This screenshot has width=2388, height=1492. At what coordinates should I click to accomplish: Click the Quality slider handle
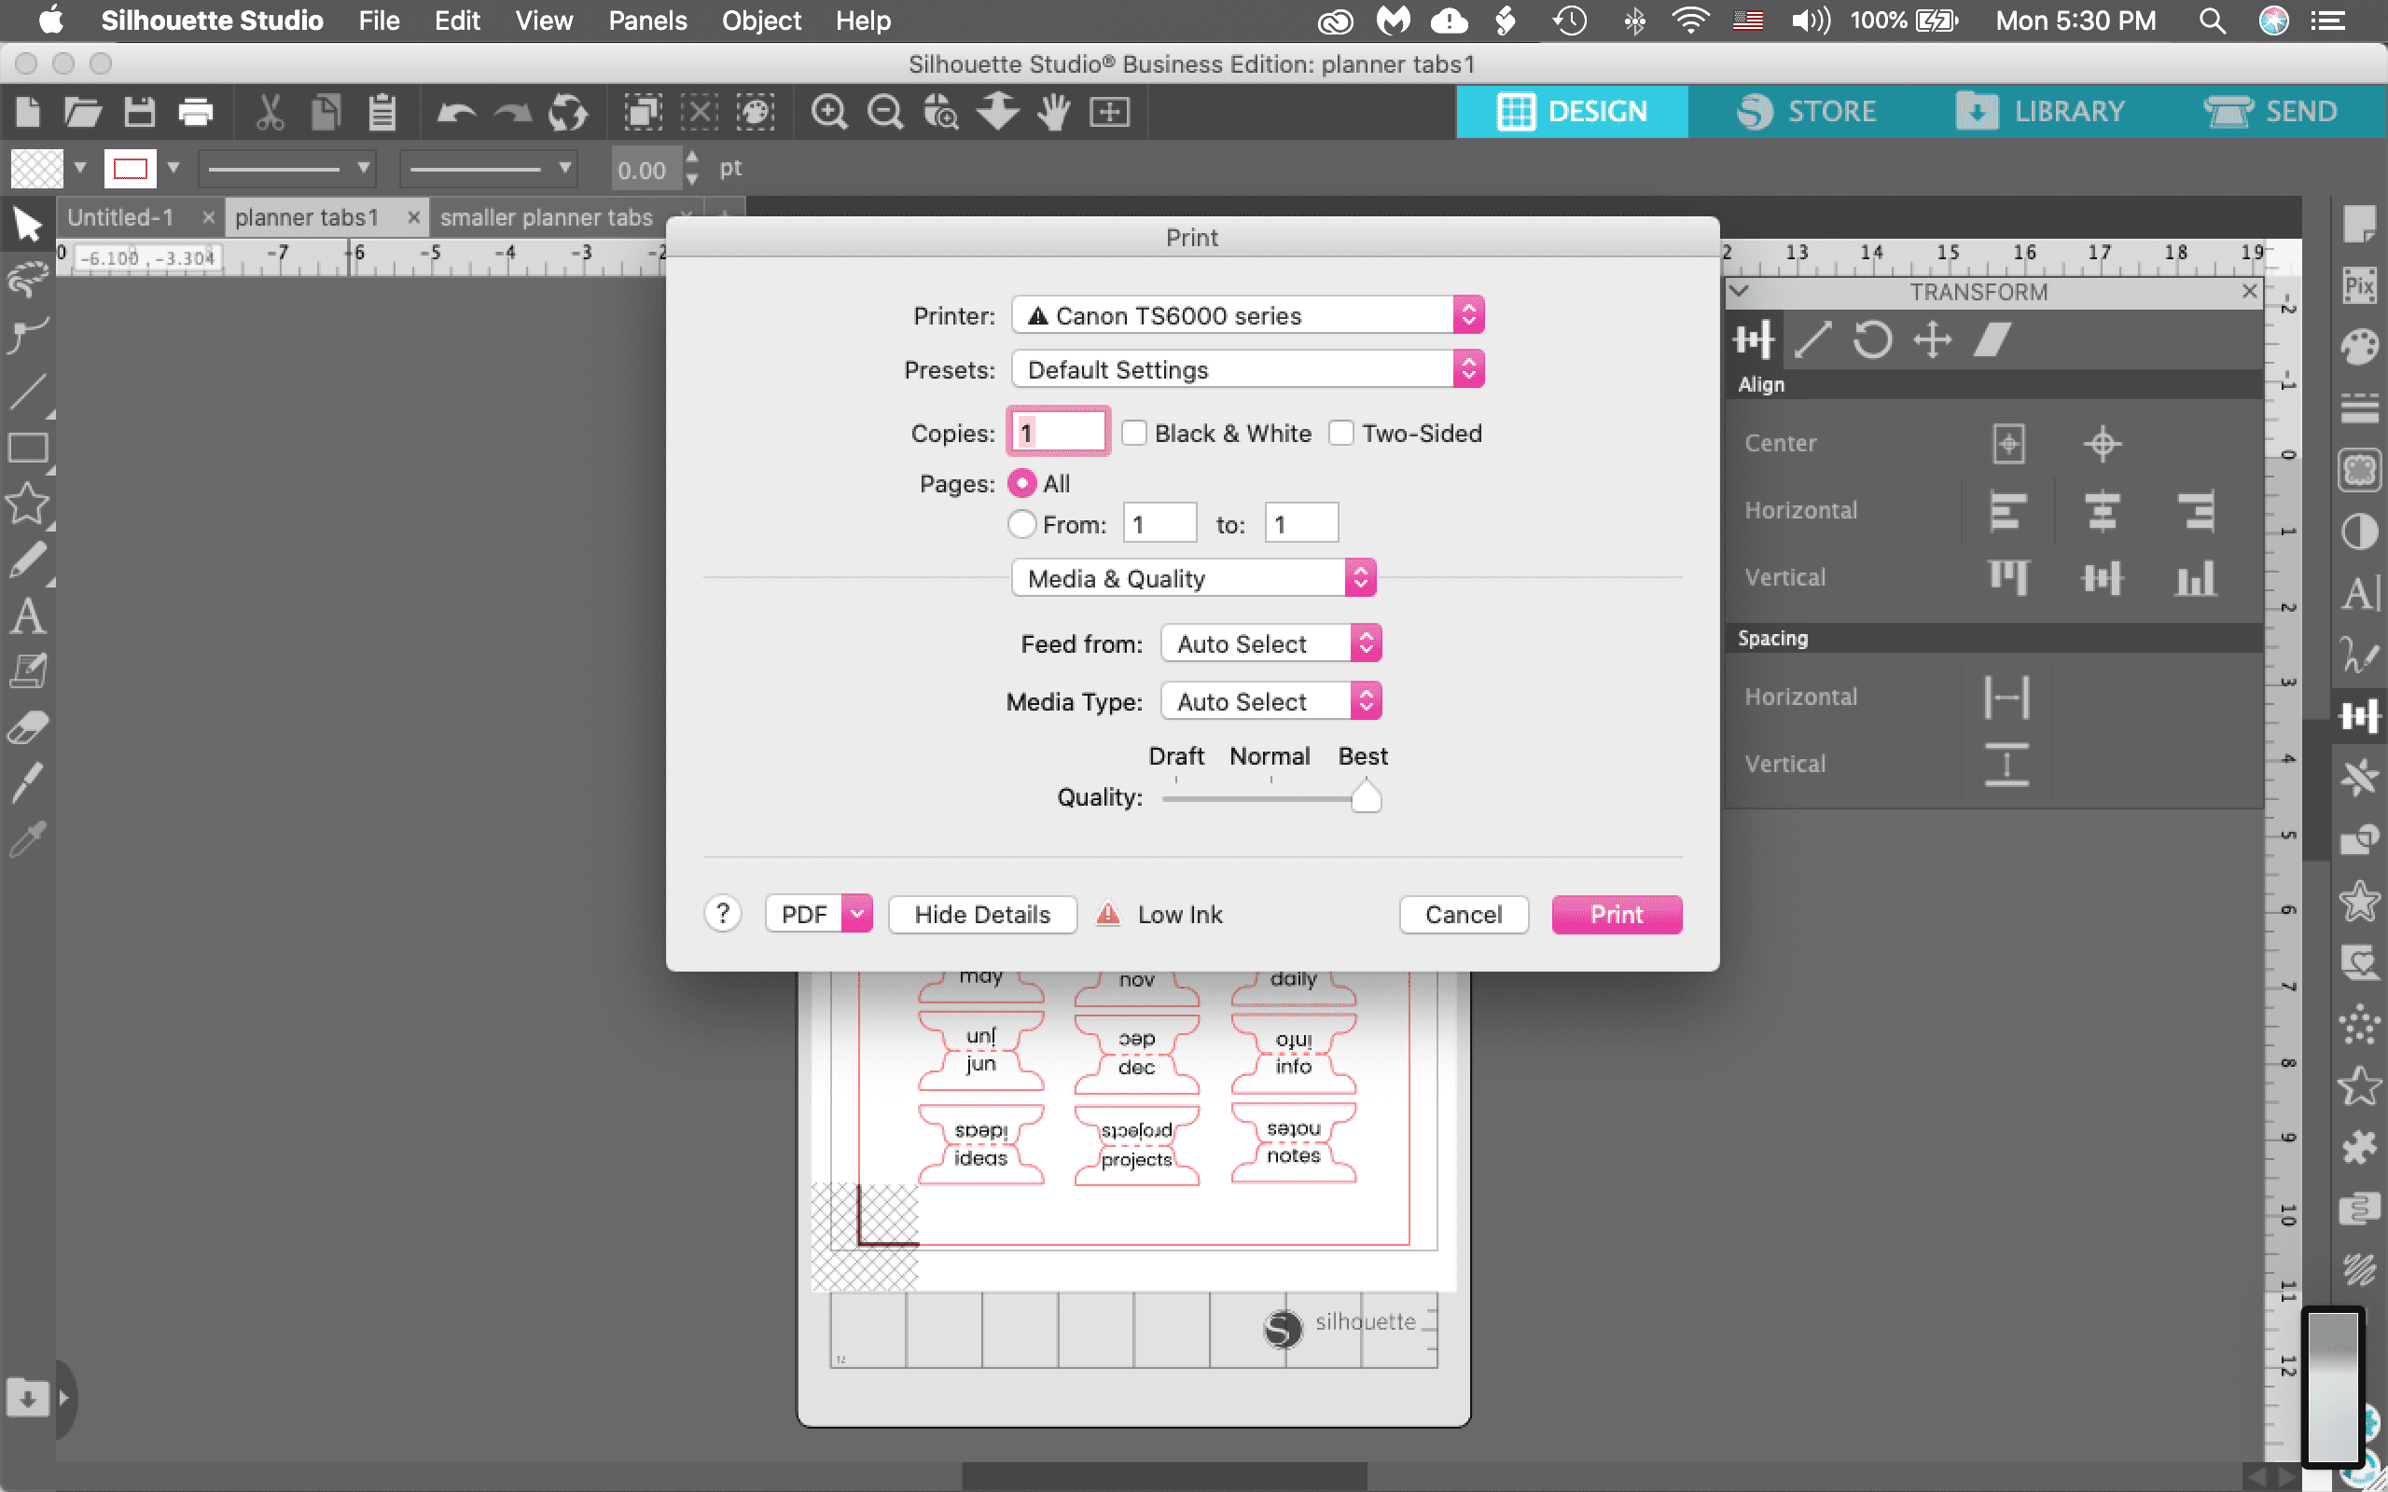click(x=1366, y=796)
